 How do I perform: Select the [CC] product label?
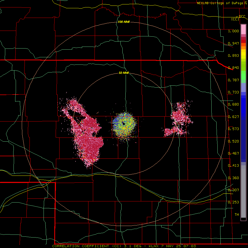pyautogui.click(x=235, y=19)
